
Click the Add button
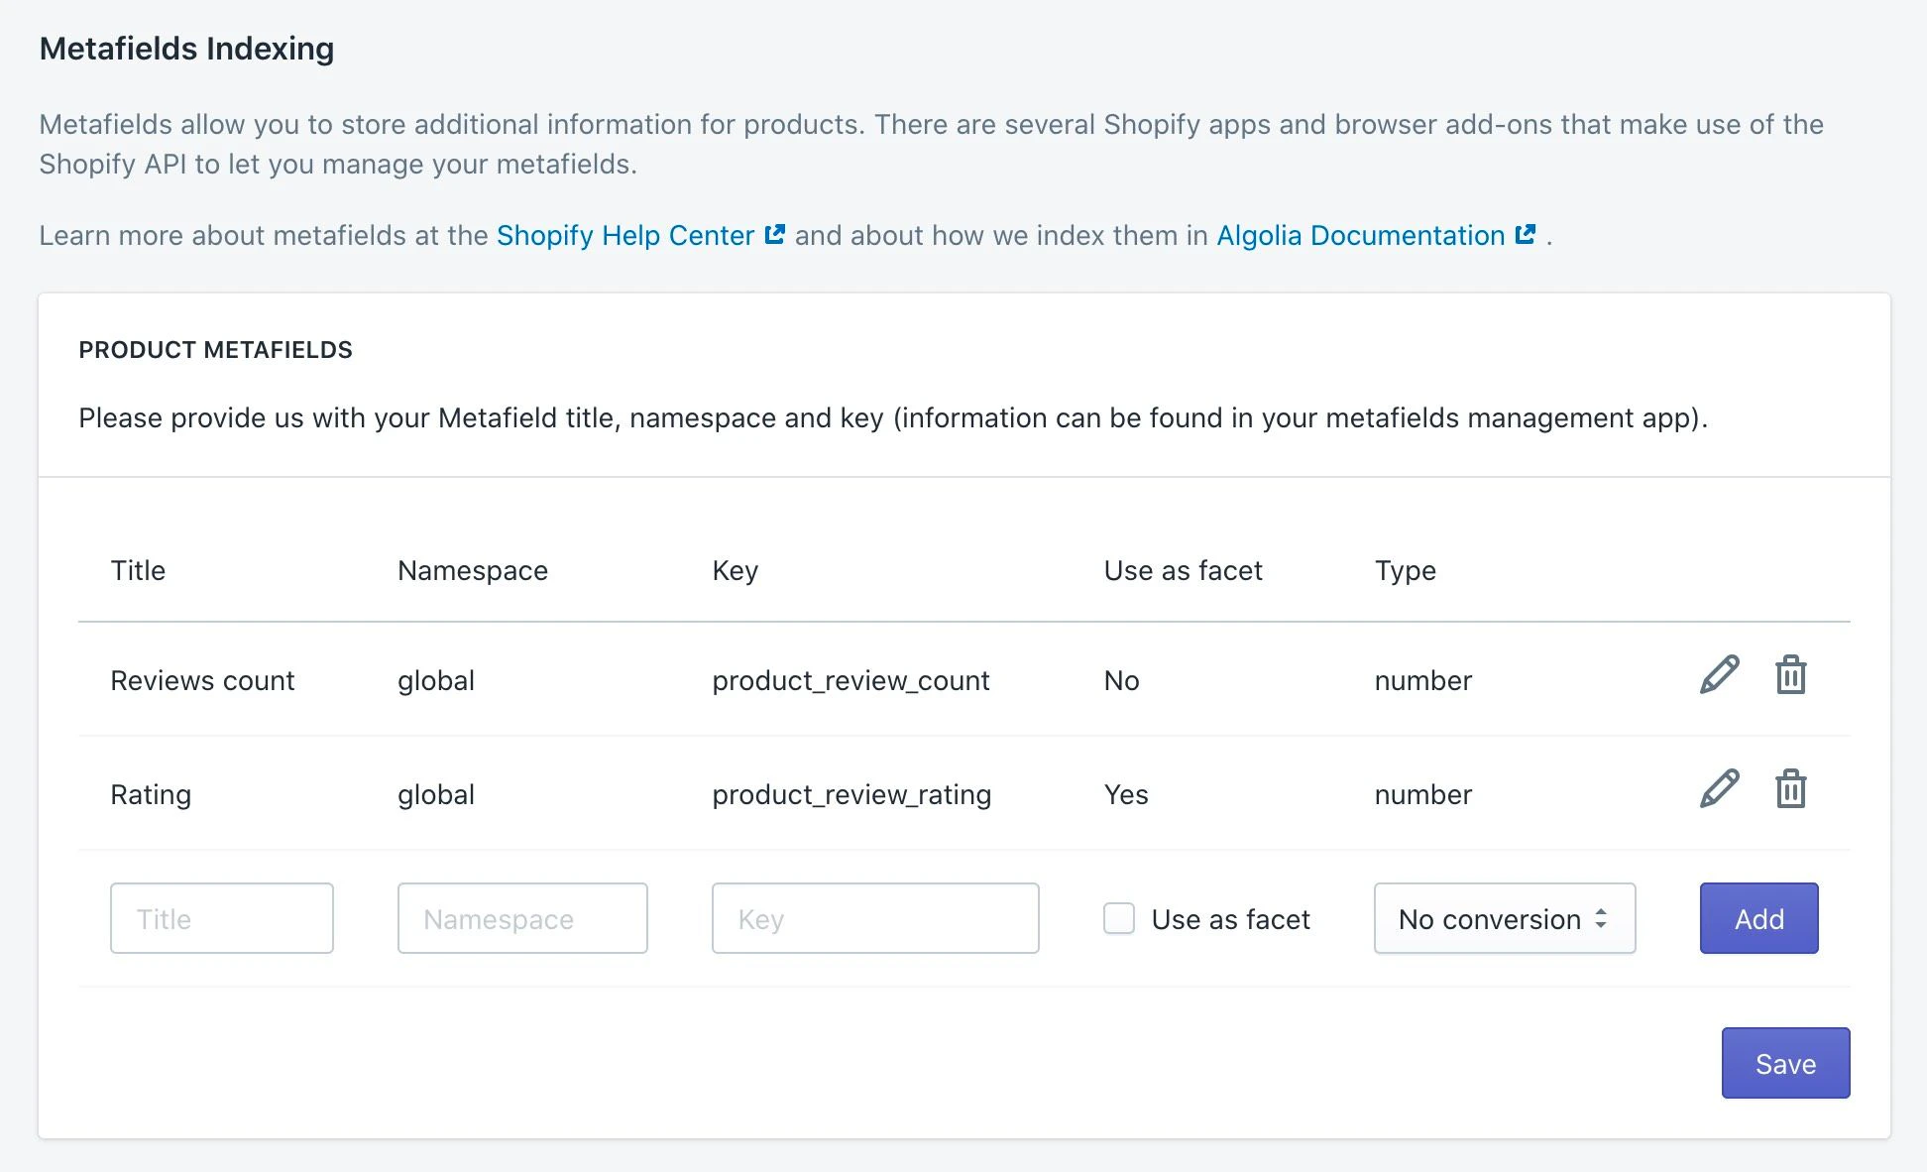coord(1757,918)
